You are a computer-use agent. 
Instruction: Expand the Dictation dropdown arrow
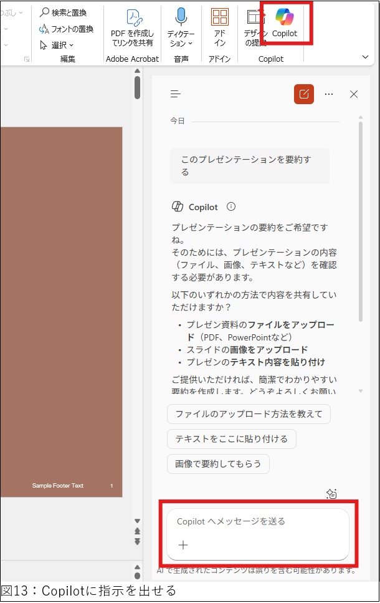click(x=190, y=44)
